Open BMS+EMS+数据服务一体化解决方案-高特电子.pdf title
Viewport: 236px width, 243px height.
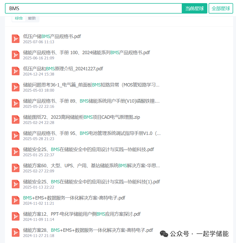pos(74,198)
